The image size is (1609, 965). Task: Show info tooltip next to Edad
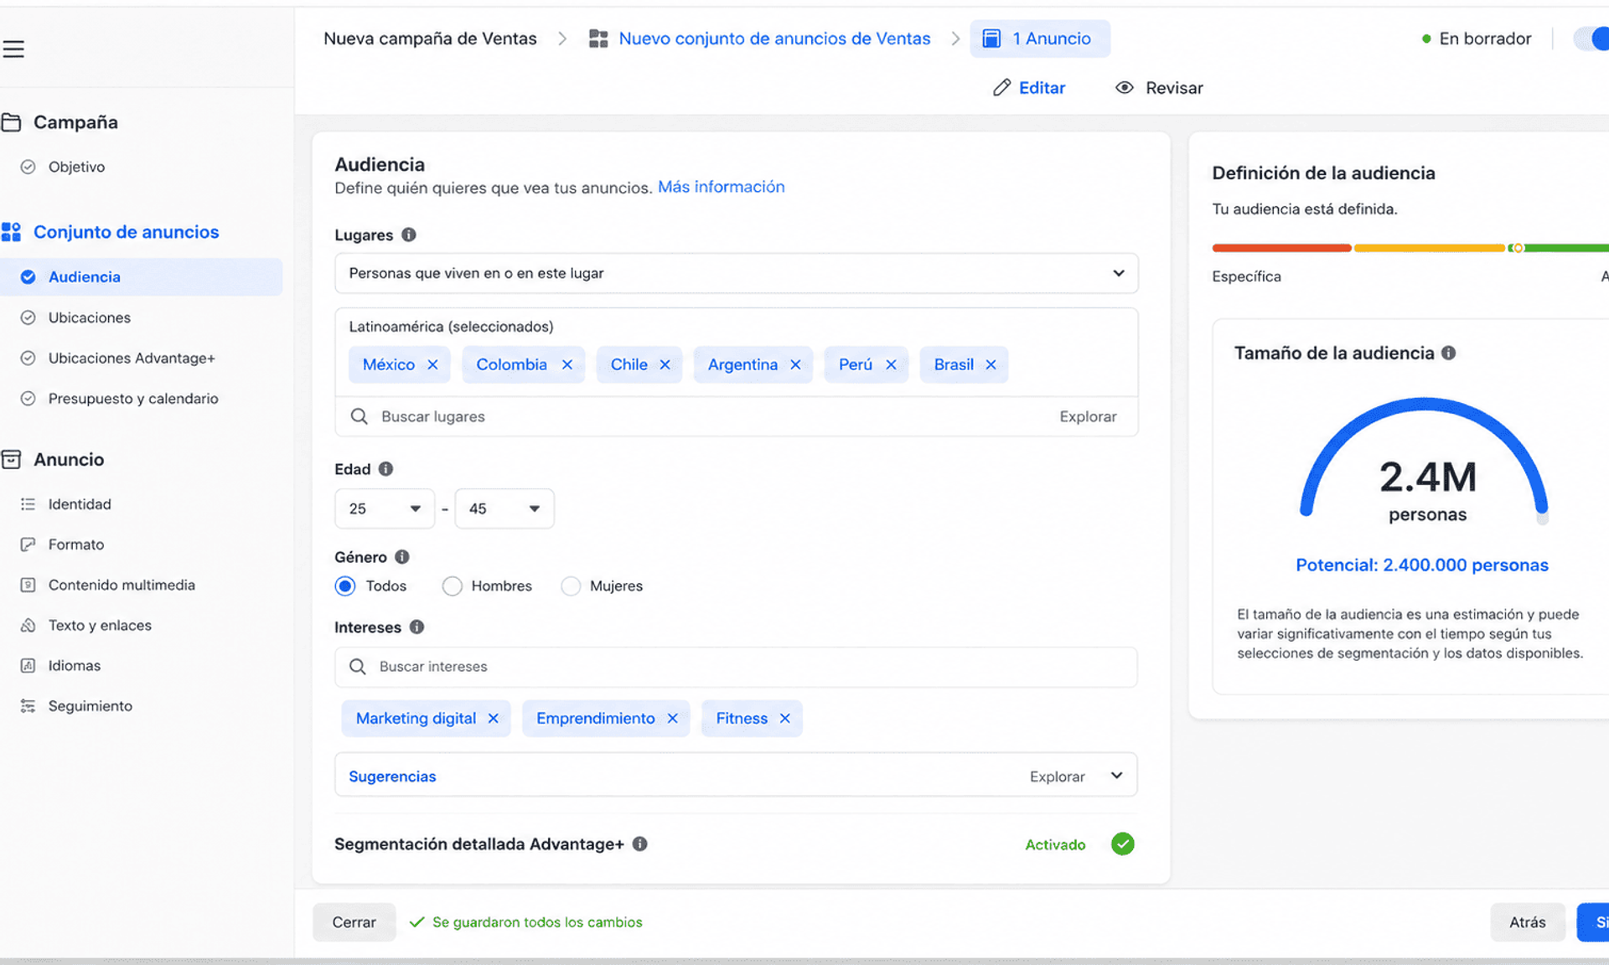pyautogui.click(x=385, y=469)
